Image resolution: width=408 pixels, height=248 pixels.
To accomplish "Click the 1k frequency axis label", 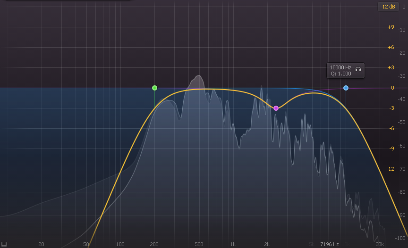I will click(233, 244).
